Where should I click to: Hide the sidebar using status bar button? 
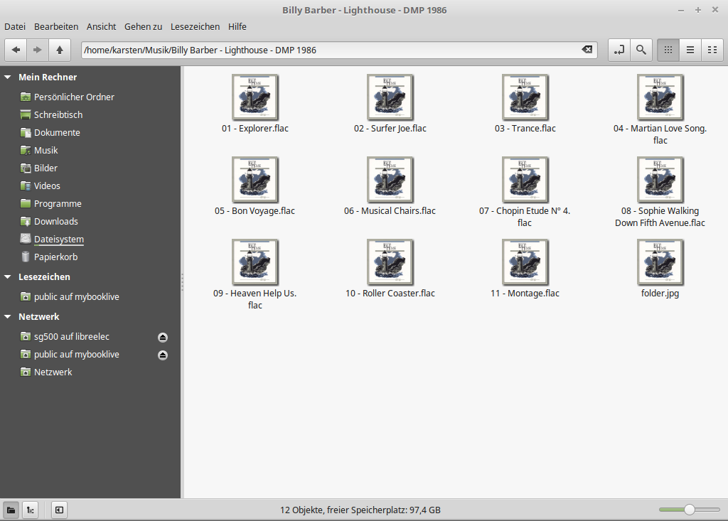pyautogui.click(x=59, y=510)
